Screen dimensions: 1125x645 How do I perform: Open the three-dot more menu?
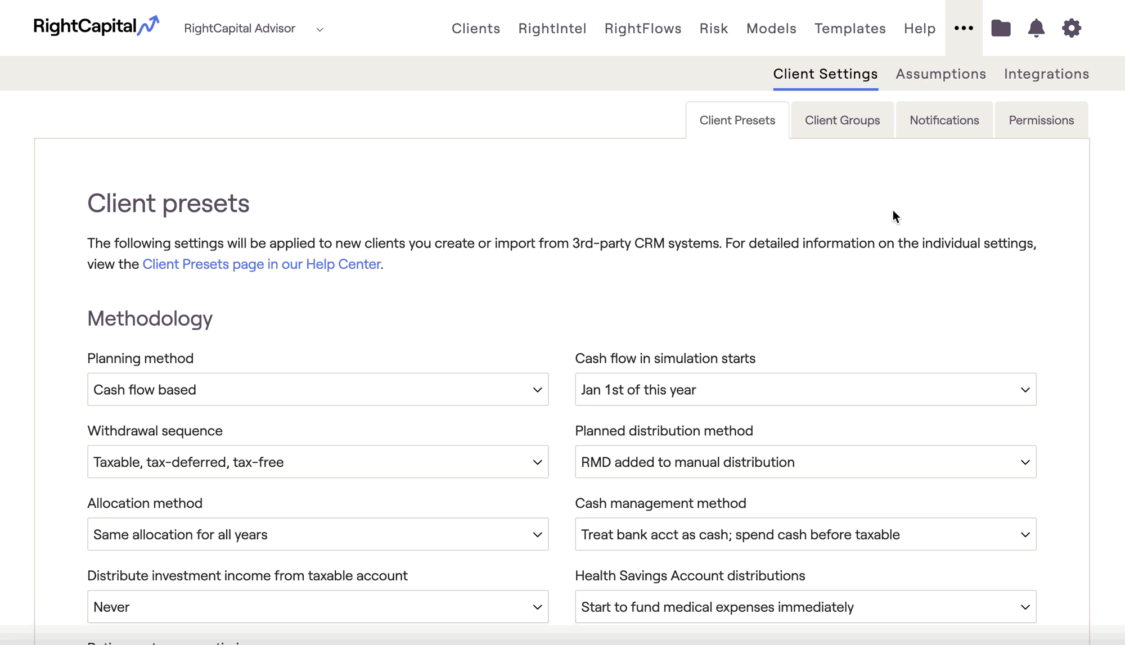964,28
